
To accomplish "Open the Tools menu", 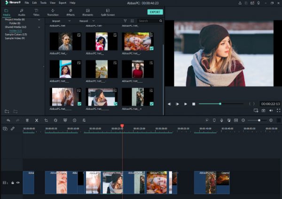I will point(43,3).
